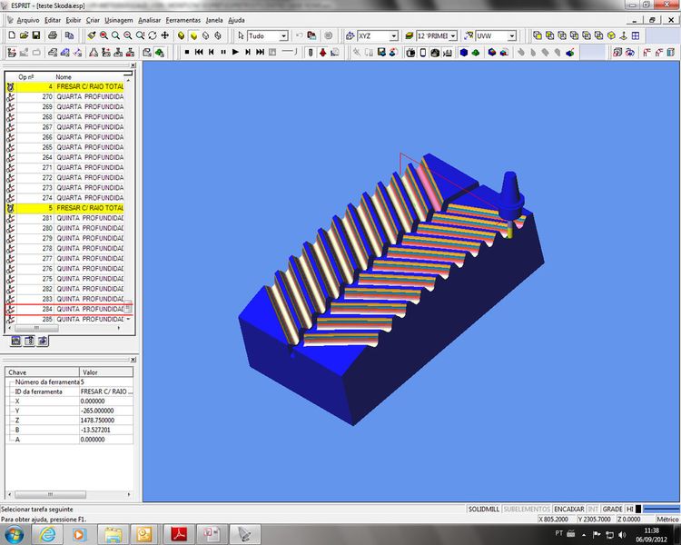This screenshot has height=545, width=681.
Task: Toggle HI mode in status bar
Action: (x=630, y=509)
